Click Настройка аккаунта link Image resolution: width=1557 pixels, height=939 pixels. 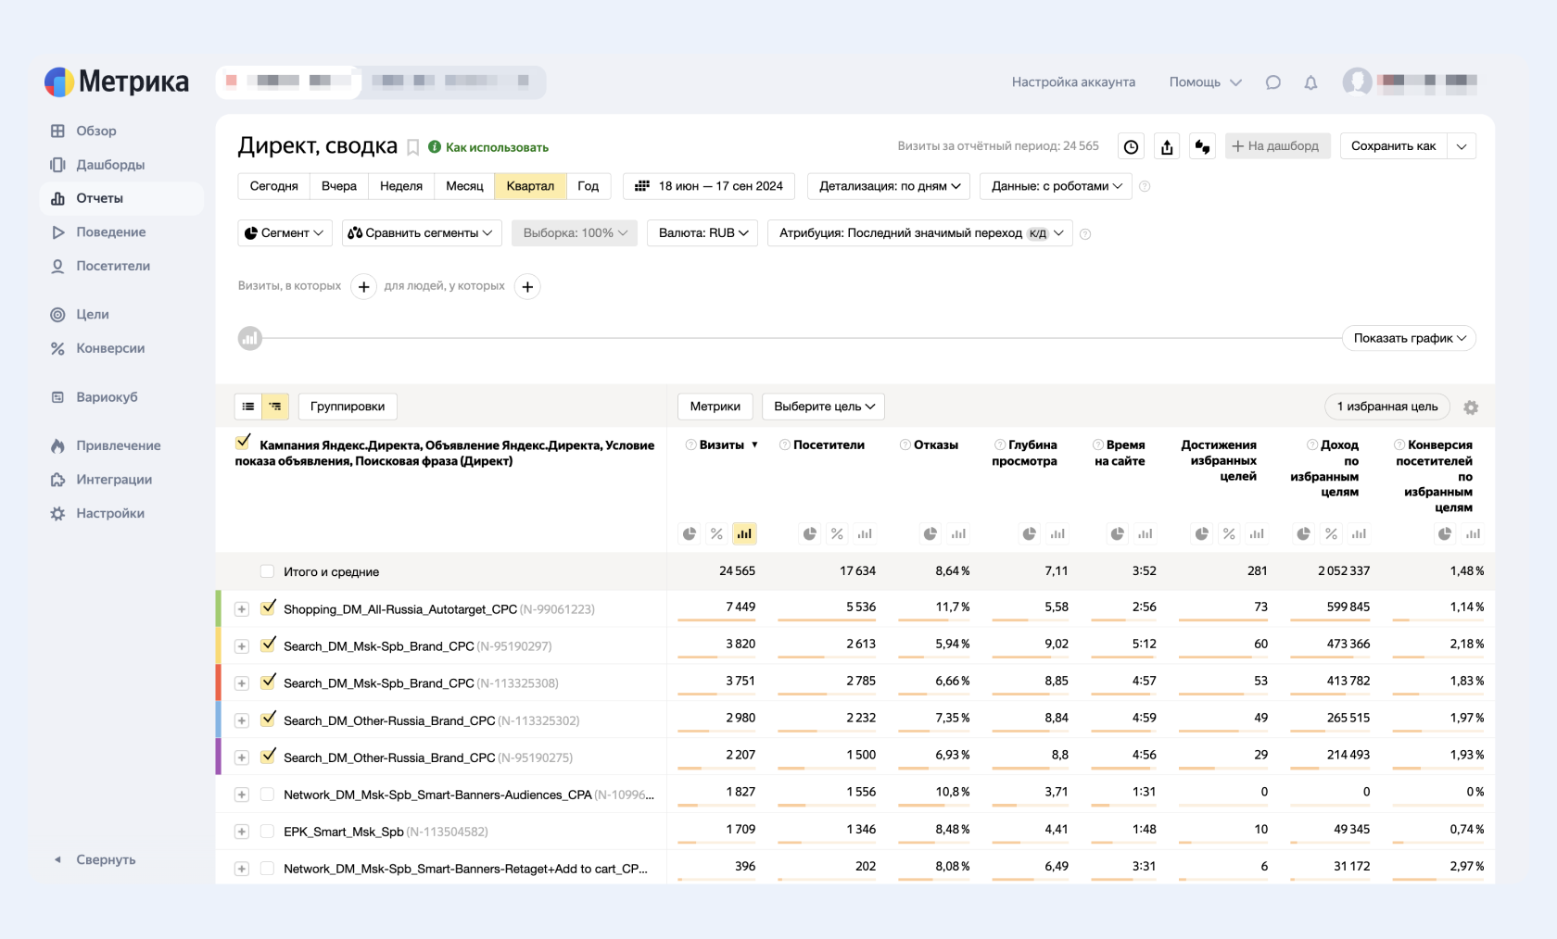[1073, 82]
